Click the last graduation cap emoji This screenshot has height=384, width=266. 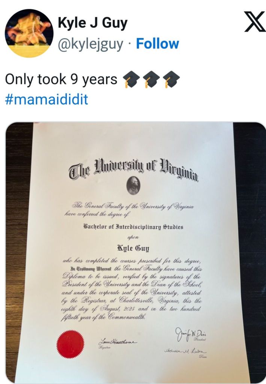171,79
